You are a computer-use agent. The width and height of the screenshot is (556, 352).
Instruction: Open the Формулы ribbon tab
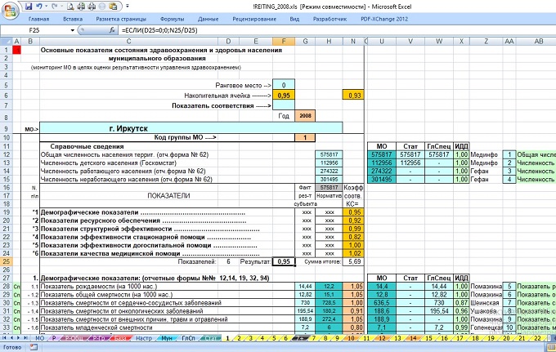(172, 19)
